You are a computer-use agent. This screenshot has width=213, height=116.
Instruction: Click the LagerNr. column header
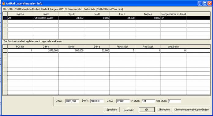pos(20,14)
